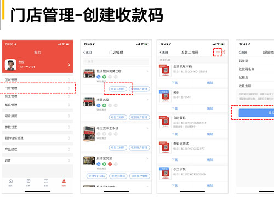
Task: Tap the QR code image for 手工水饺
Action: tap(165, 173)
